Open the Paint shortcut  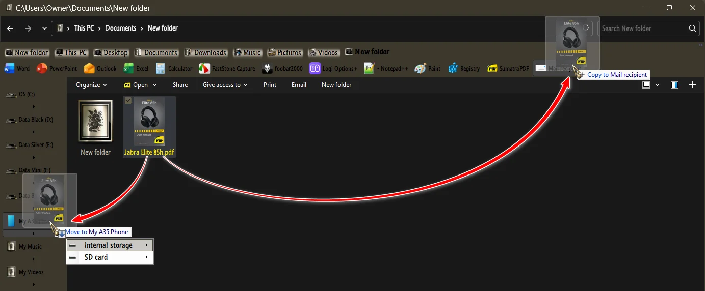point(427,68)
